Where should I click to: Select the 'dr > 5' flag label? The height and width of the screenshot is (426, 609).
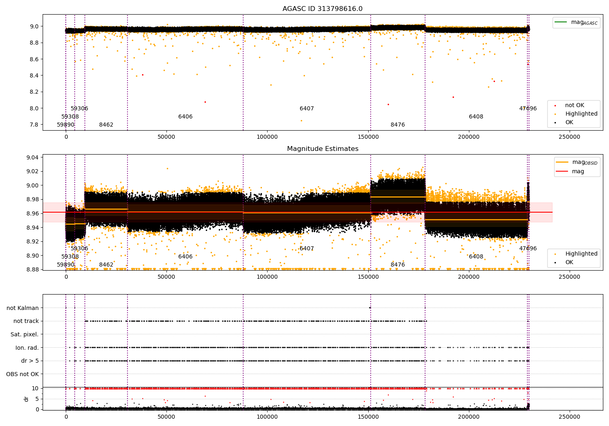pyautogui.click(x=30, y=361)
